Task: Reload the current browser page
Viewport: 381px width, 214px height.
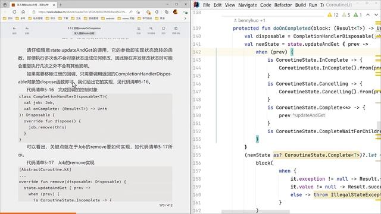Action: [x=14, y=12]
